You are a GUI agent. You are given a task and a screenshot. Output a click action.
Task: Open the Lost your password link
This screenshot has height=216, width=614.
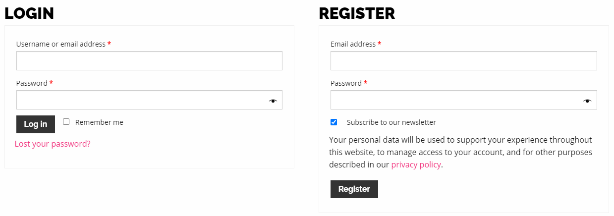tap(53, 144)
